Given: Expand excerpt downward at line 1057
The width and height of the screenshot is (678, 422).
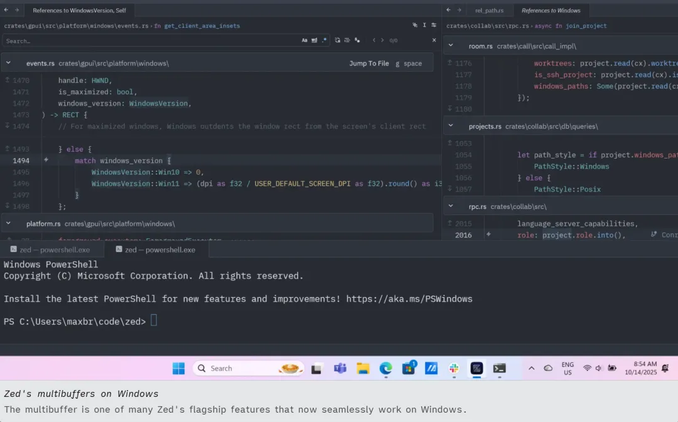Looking at the screenshot, I should click(449, 189).
